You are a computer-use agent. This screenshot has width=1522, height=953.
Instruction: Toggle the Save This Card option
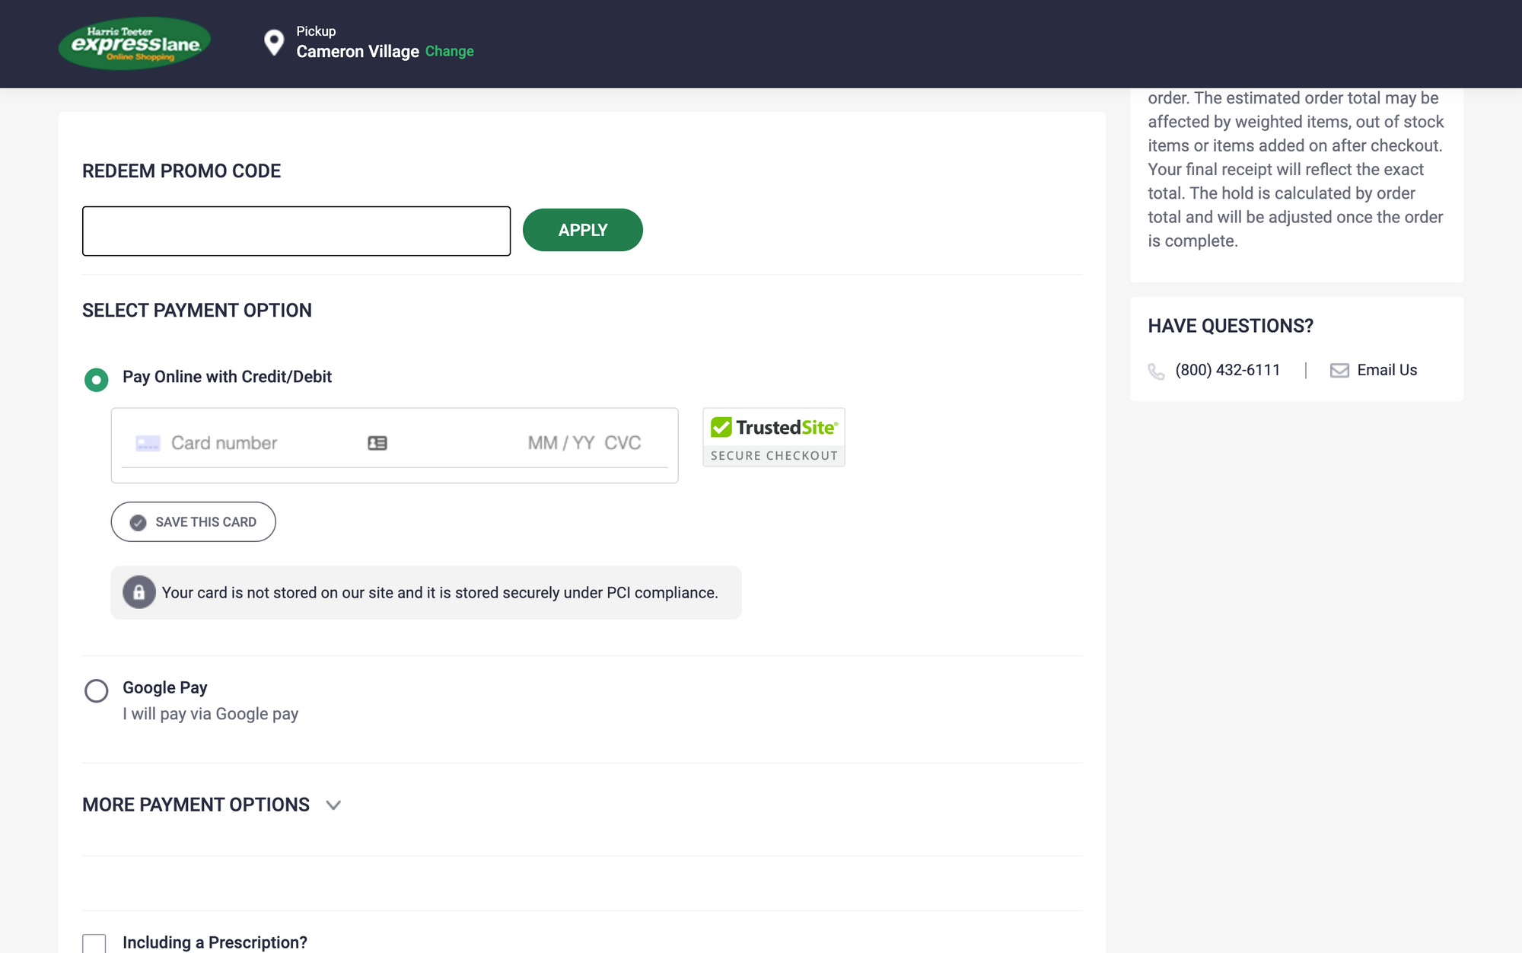(193, 522)
